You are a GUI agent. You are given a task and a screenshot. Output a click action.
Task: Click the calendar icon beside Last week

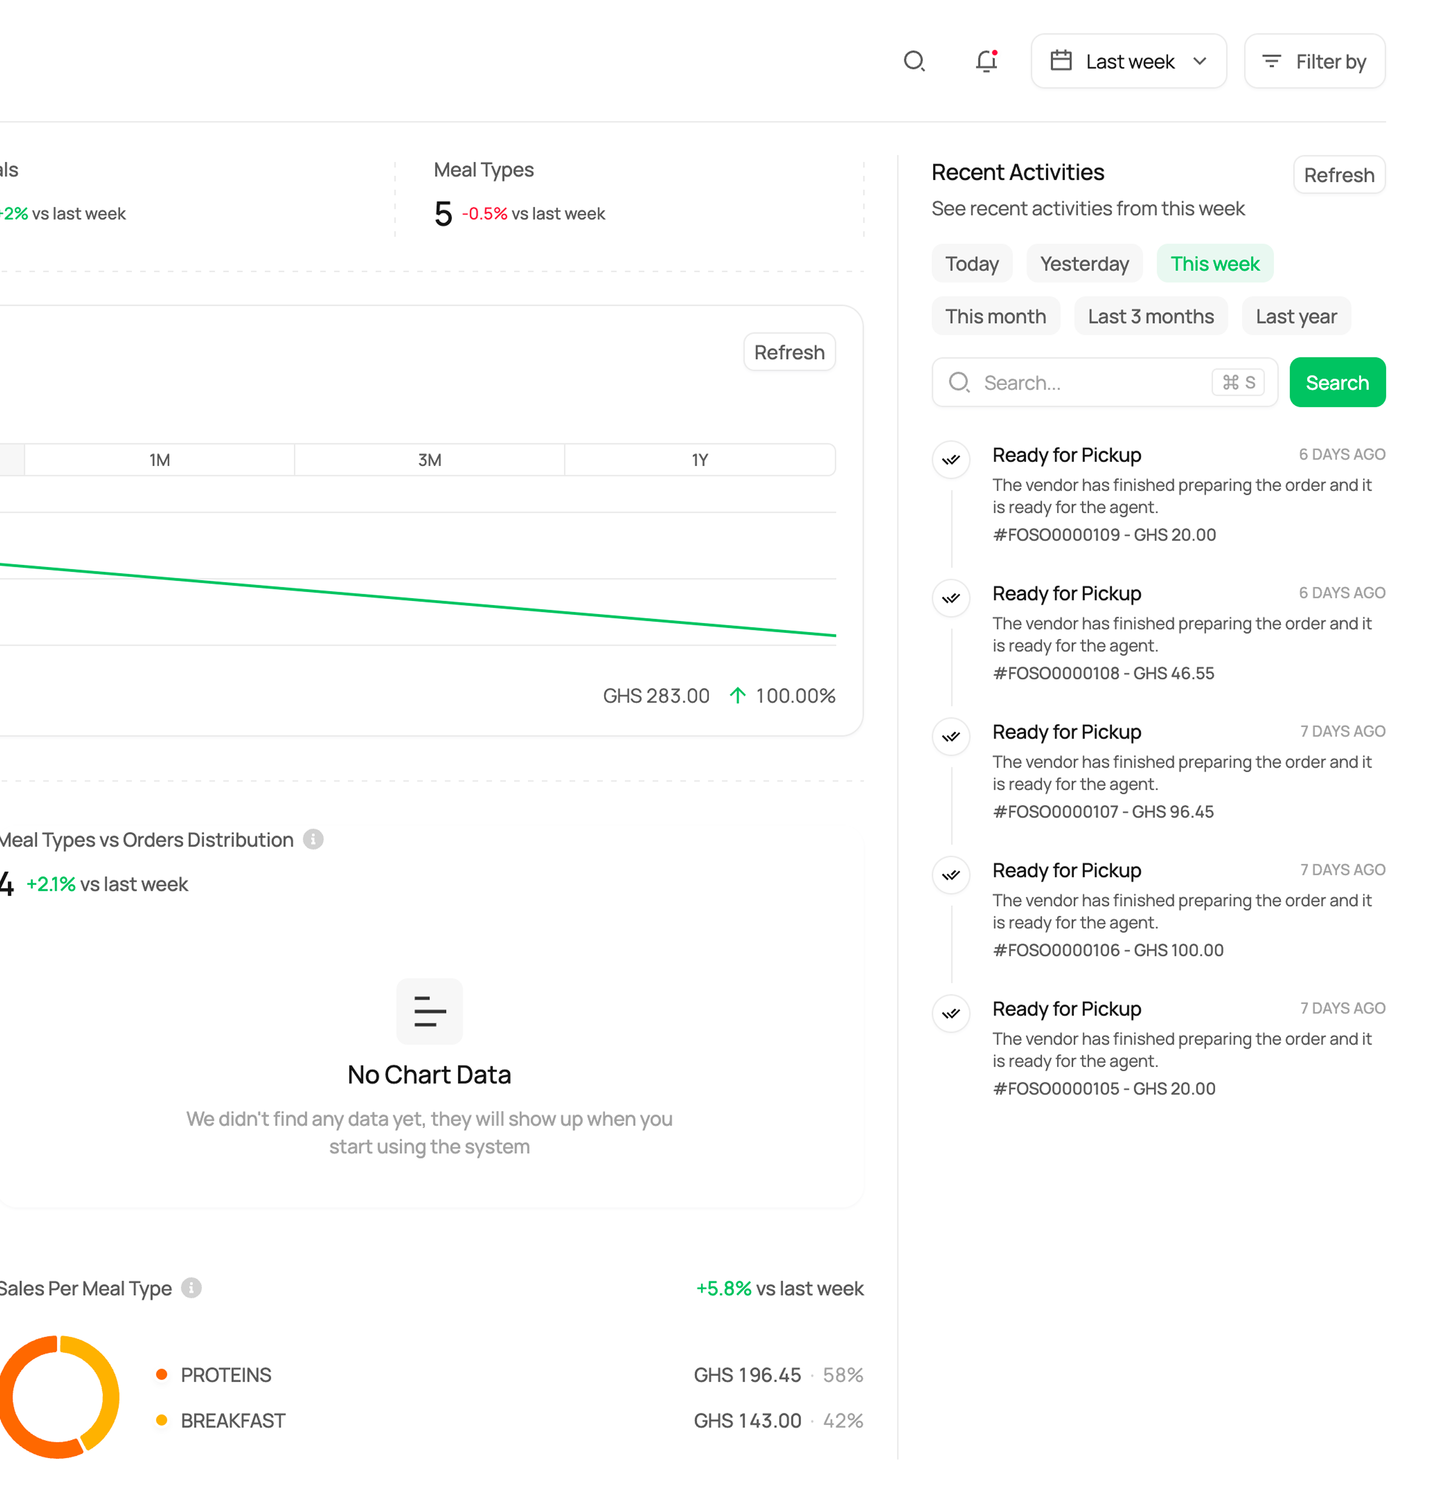click(x=1060, y=61)
